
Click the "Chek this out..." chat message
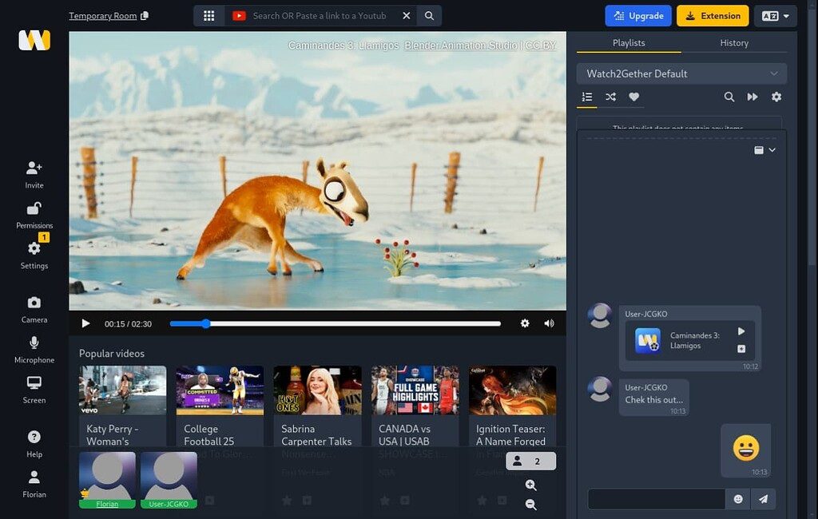[x=653, y=399]
